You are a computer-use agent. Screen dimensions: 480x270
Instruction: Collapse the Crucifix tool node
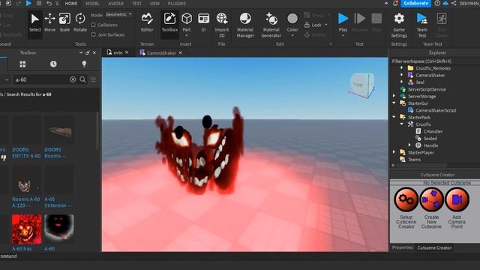tap(402, 124)
